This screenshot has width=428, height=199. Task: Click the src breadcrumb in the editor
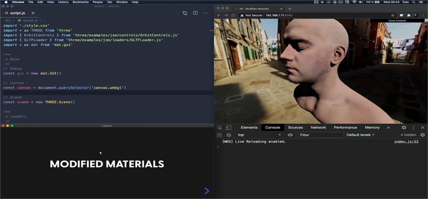pyautogui.click(x=8, y=20)
